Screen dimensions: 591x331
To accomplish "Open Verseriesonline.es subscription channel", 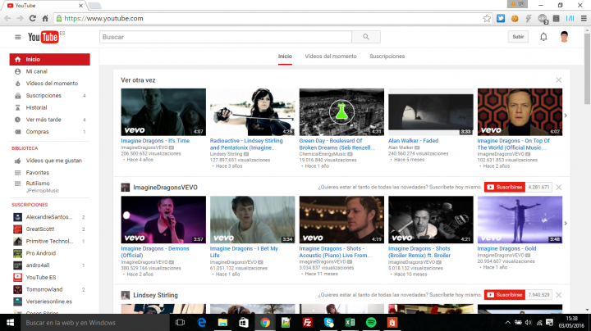I will pyautogui.click(x=50, y=302).
